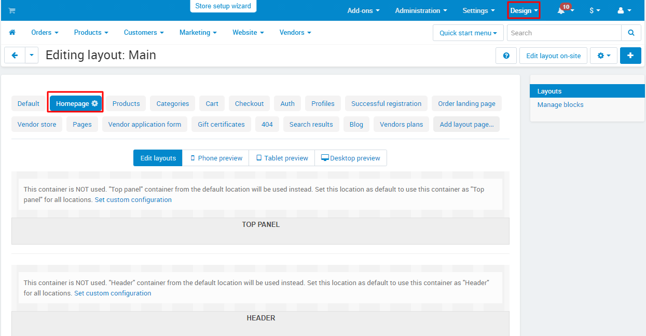Select the Vendor store tab
This screenshot has width=646, height=336.
37,124
